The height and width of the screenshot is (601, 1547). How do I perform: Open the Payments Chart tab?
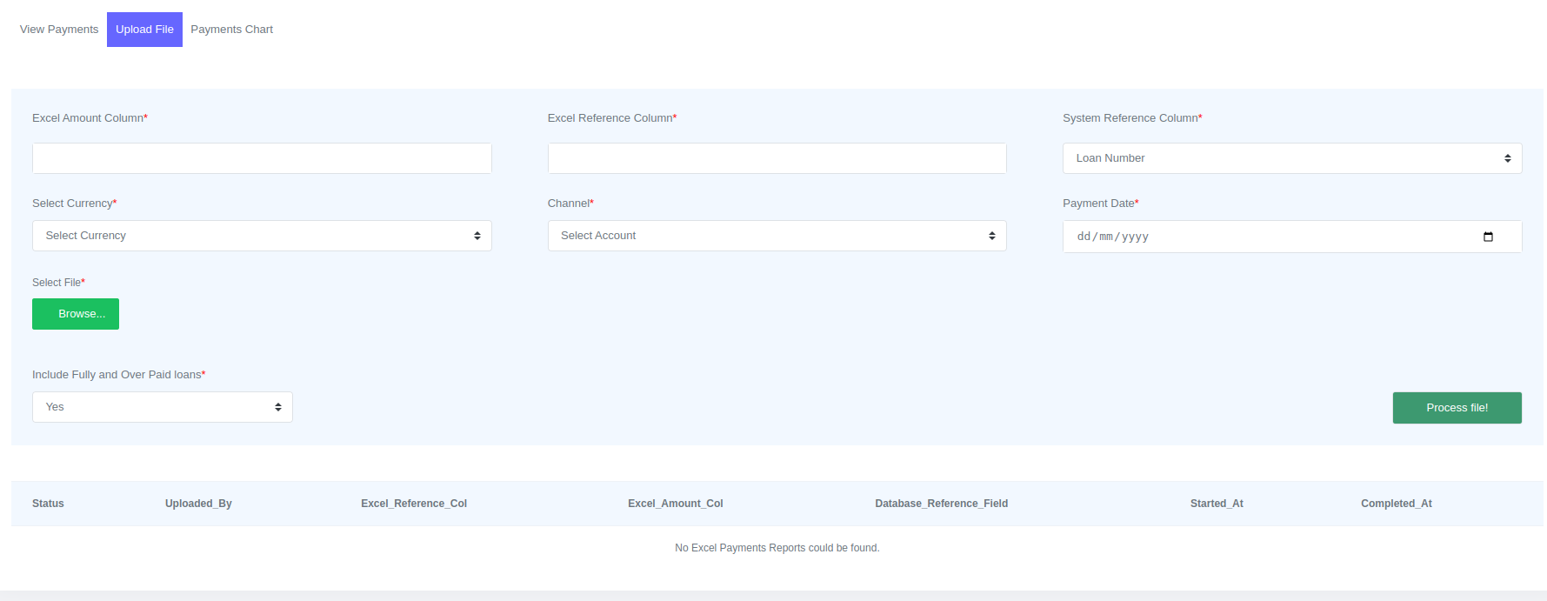click(231, 30)
